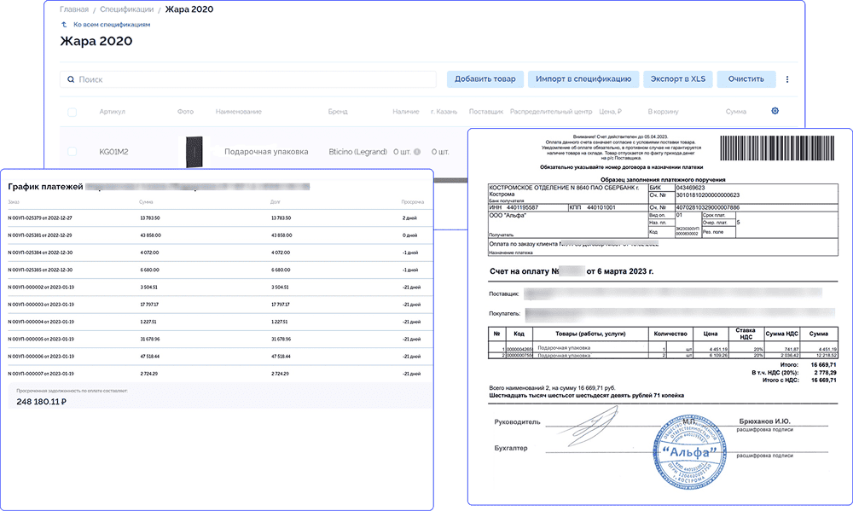853x511 pixels.
Task: Toggle the select-all checkbox in table header
Action: [x=72, y=112]
